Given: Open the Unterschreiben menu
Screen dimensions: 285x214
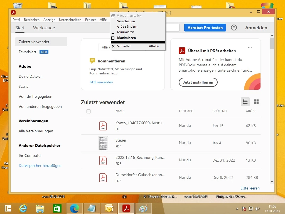Looking at the screenshot, I should (70, 20).
